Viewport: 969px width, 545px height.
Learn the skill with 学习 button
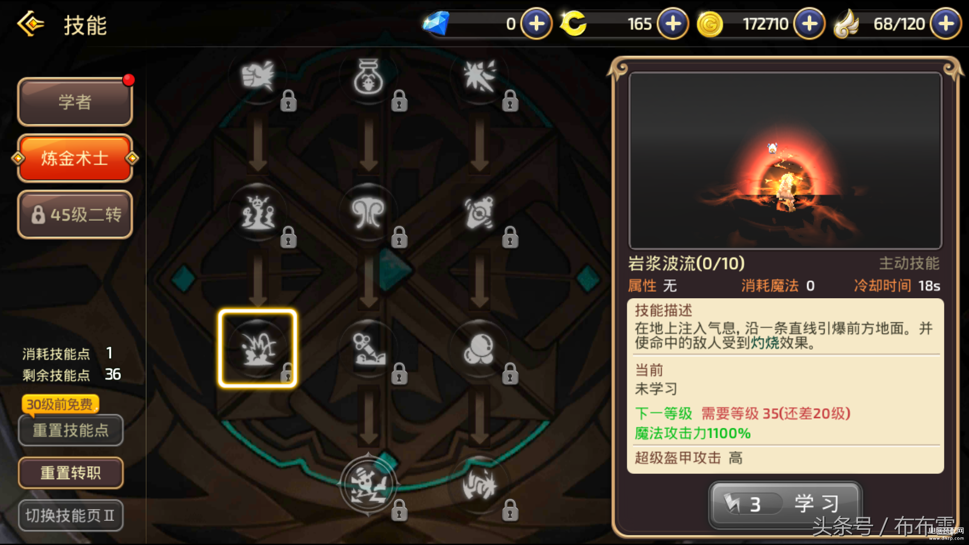point(785,504)
